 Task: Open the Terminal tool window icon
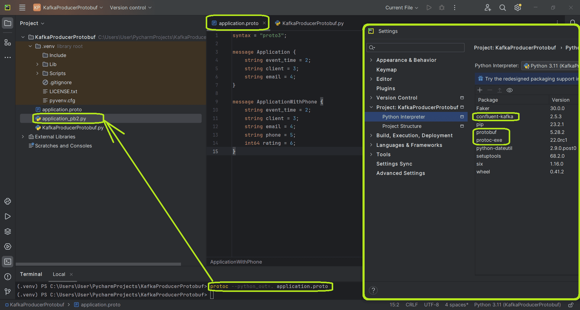[x=8, y=262]
